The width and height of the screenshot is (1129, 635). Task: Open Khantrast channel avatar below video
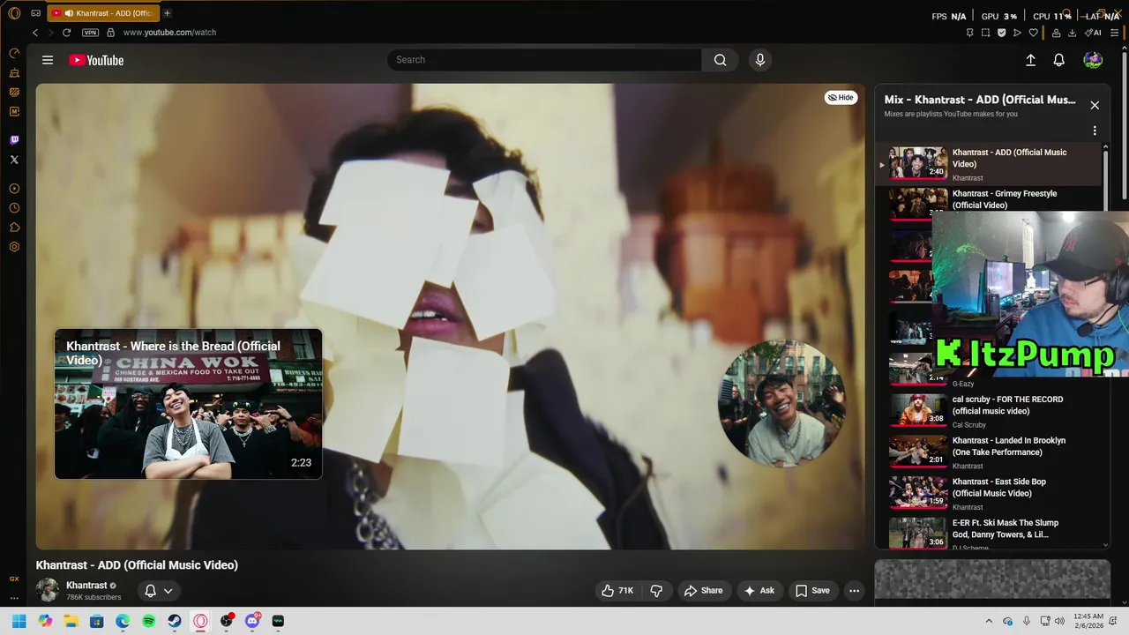pyautogui.click(x=48, y=590)
